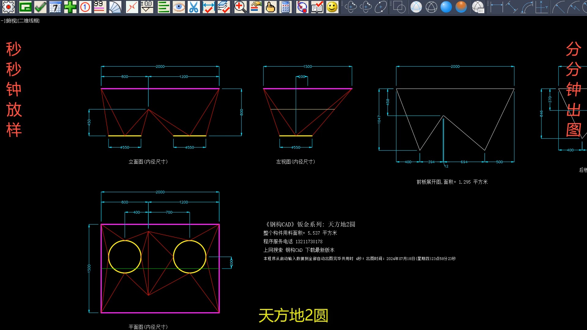Click the red lightning bolt tool
The height and width of the screenshot is (330, 587).
coord(132,7)
